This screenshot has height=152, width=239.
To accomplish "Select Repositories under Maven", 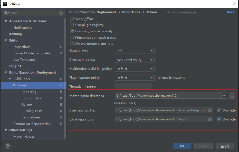I will [x=31, y=117].
